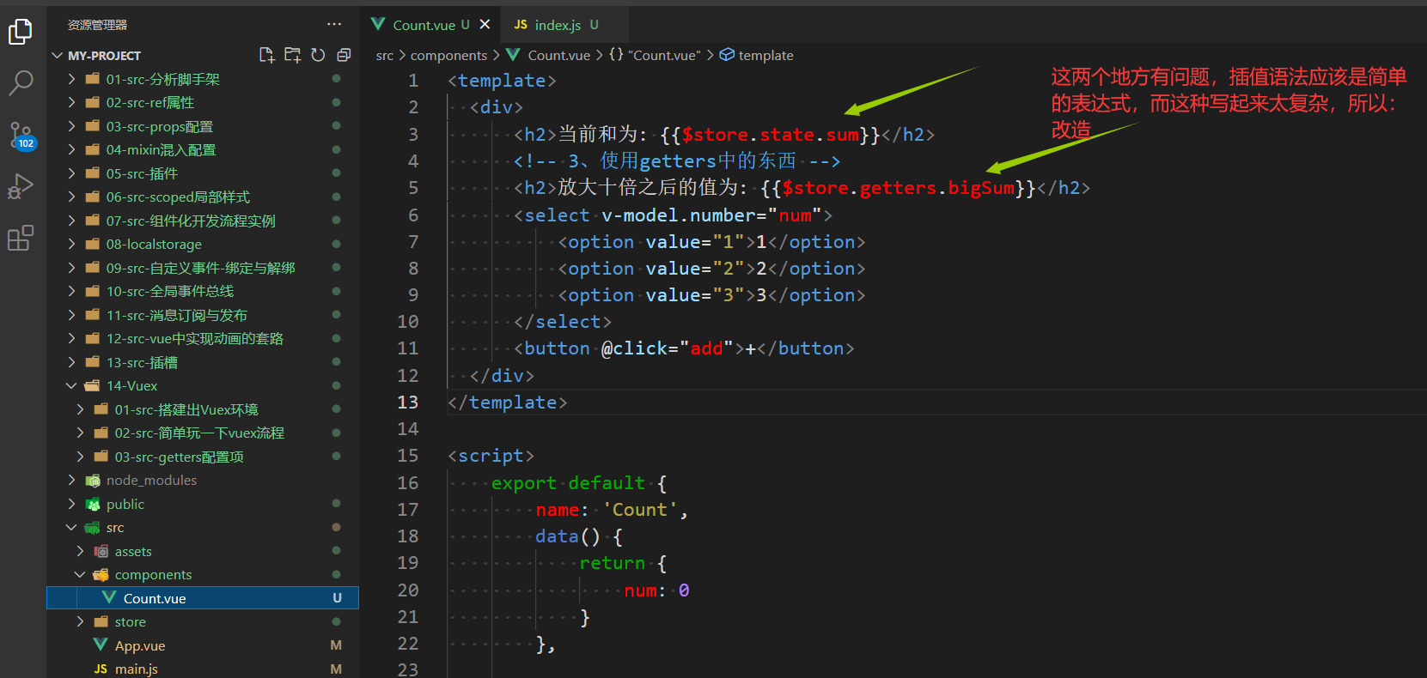Click New Folder icon in MY-PROJECT header
The image size is (1427, 678).
coord(293,55)
